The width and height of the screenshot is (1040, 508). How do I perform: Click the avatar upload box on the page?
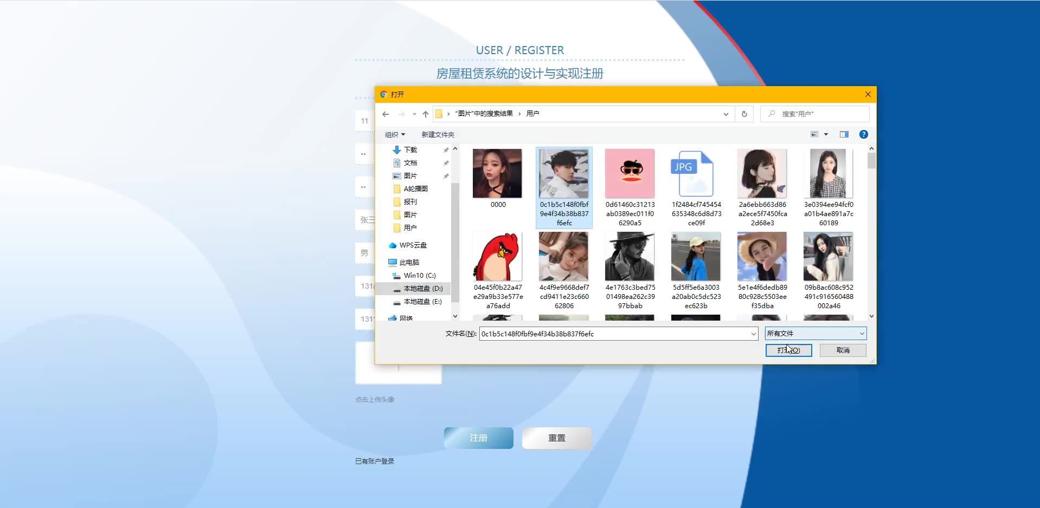(x=399, y=363)
